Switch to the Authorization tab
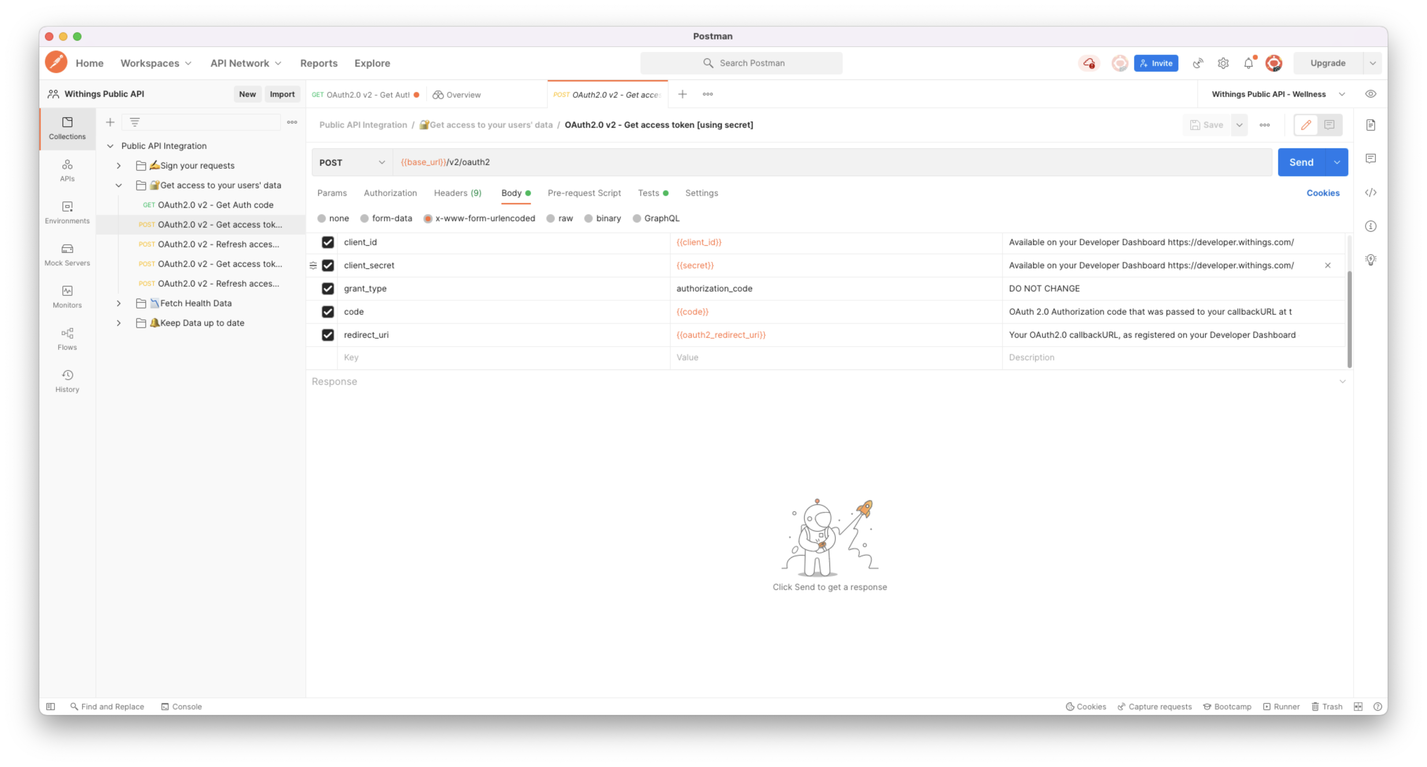The height and width of the screenshot is (767, 1427). (390, 193)
